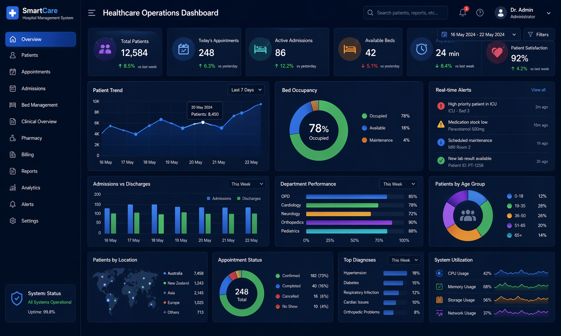Click the Total Patients people icon

click(105, 49)
